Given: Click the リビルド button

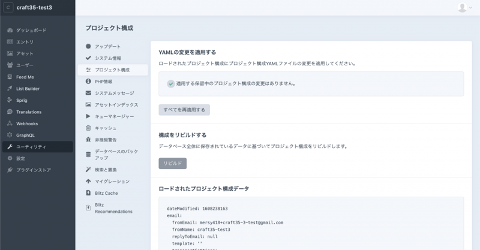Looking at the screenshot, I should tap(172, 163).
